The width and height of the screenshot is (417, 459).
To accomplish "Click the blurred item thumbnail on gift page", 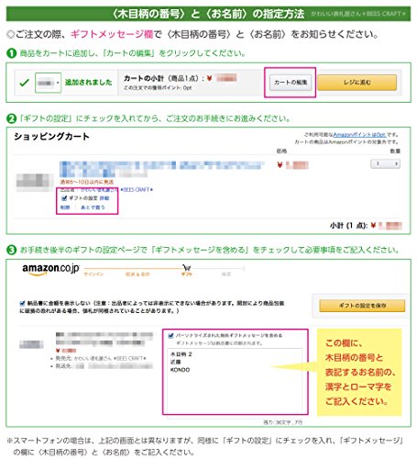I will (x=31, y=344).
